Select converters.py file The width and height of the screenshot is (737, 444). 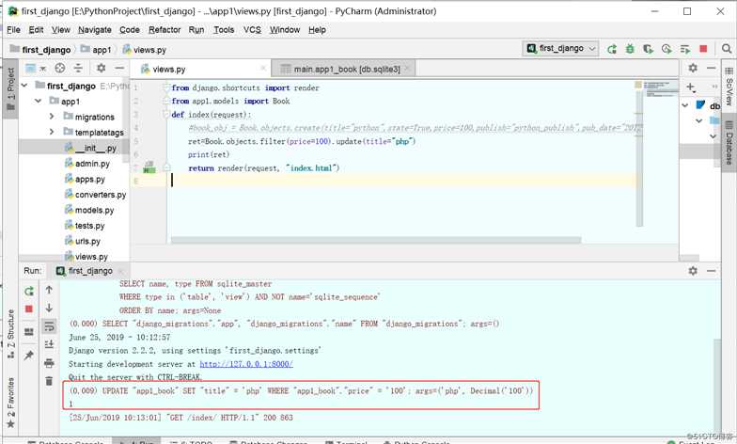point(96,194)
